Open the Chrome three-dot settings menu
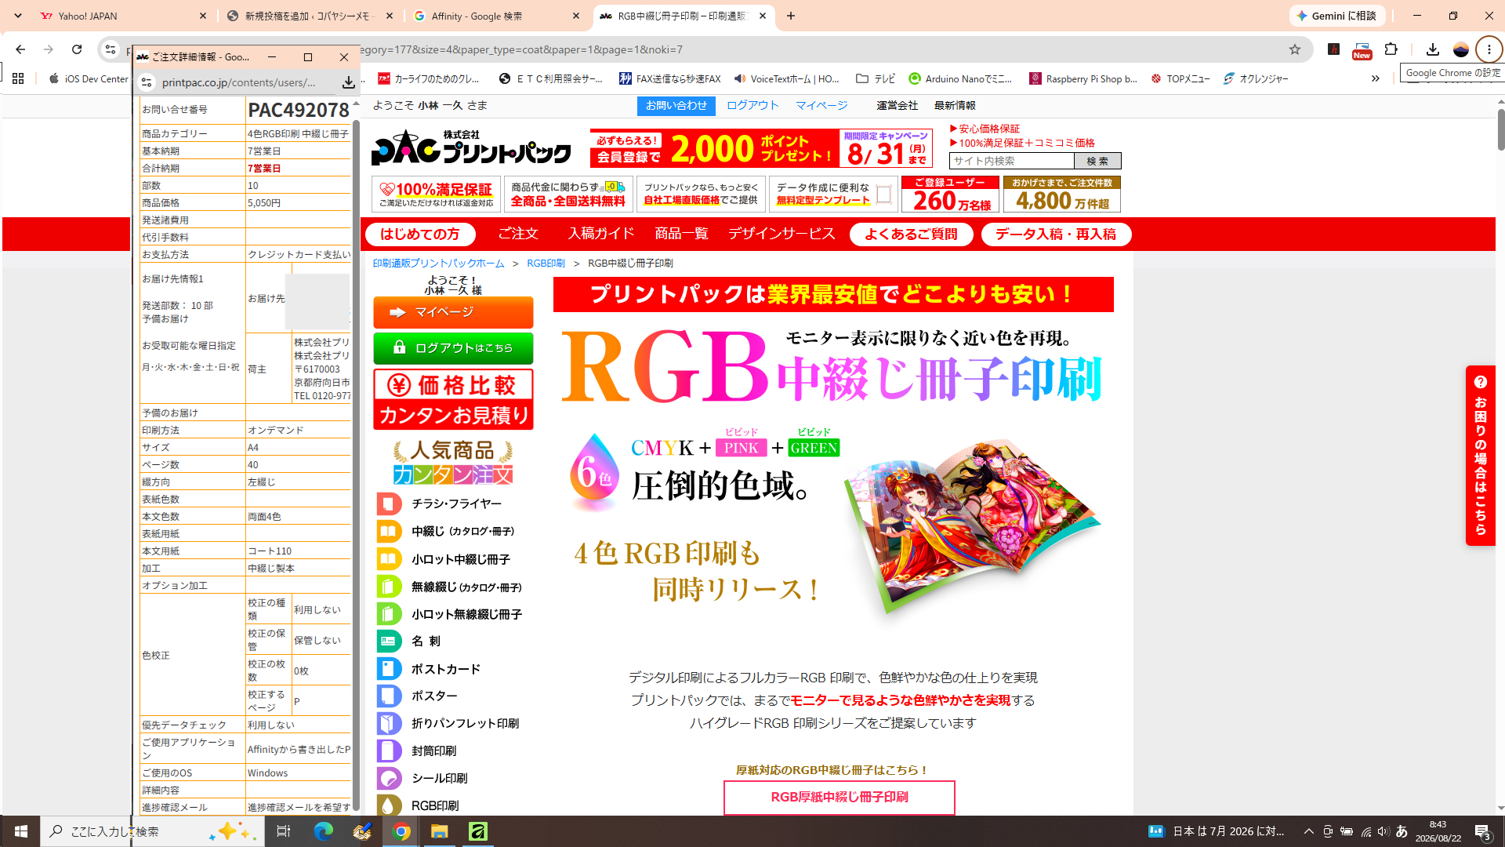1505x847 pixels. coord(1489,49)
